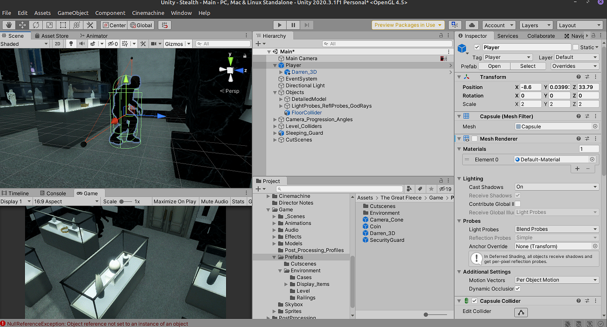
Task: Toggle Contribute Global Illumination checkbox
Action: pos(518,204)
